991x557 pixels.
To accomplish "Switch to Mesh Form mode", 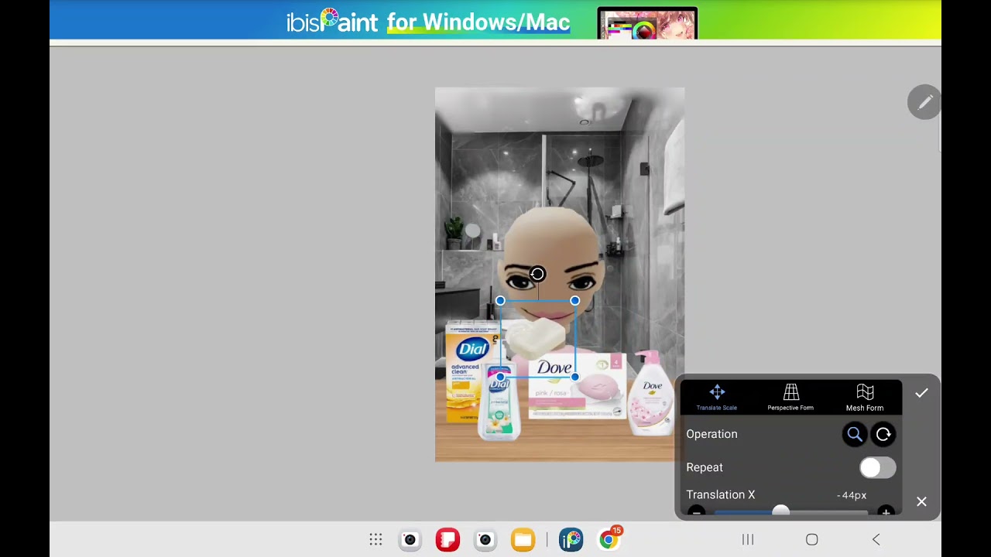I will pos(865,398).
